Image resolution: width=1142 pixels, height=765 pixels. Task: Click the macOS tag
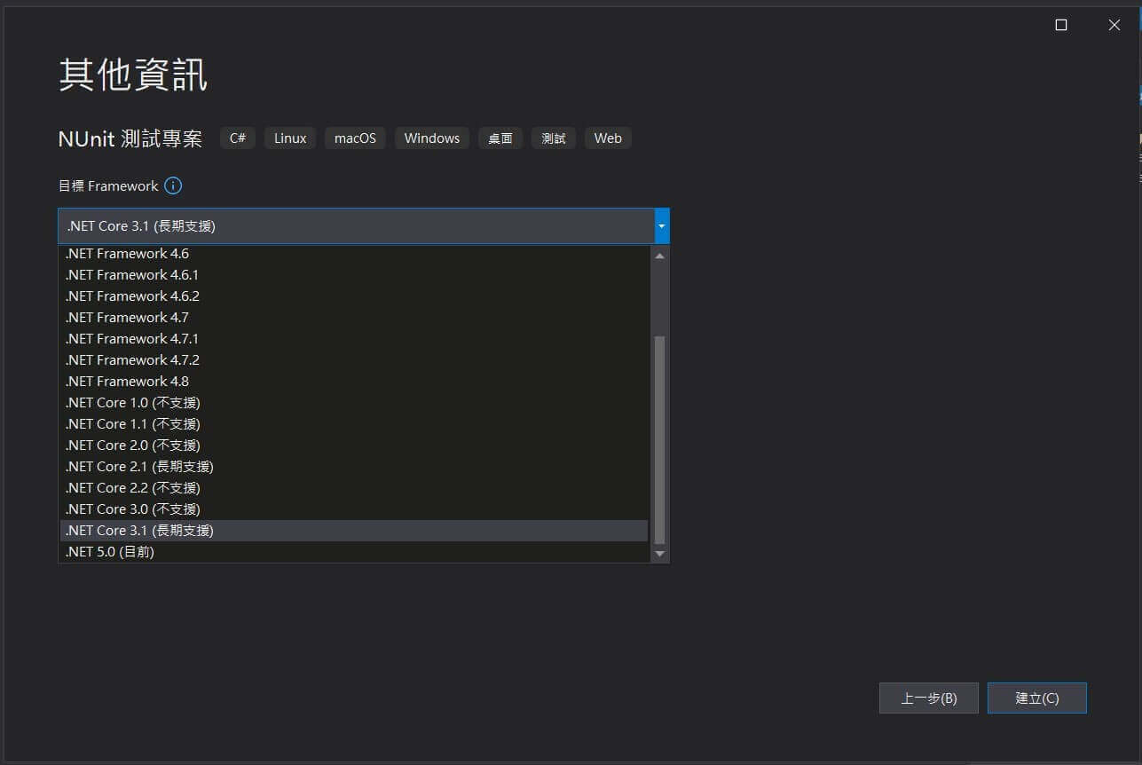click(x=355, y=138)
